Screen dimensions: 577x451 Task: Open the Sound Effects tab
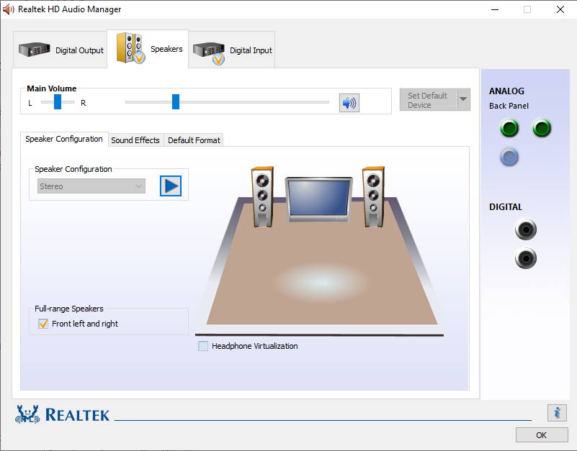(x=135, y=140)
